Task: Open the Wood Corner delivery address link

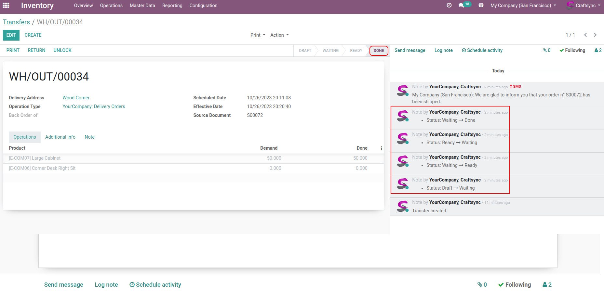Action: click(76, 98)
